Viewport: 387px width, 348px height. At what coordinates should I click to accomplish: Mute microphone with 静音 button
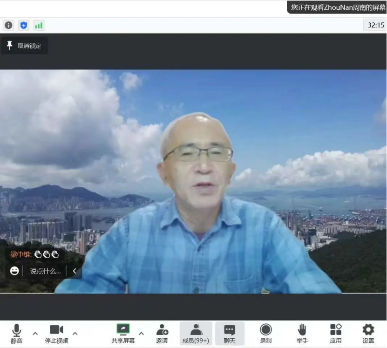pyautogui.click(x=16, y=334)
